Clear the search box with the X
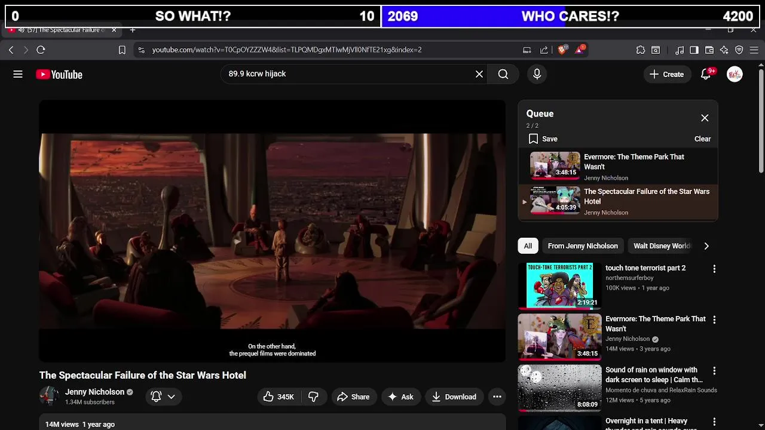The height and width of the screenshot is (430, 765). click(479, 74)
